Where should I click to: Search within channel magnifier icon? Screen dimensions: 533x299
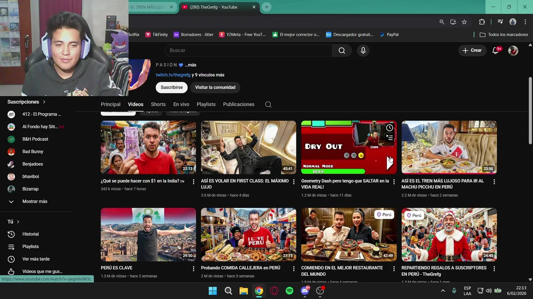tap(268, 104)
